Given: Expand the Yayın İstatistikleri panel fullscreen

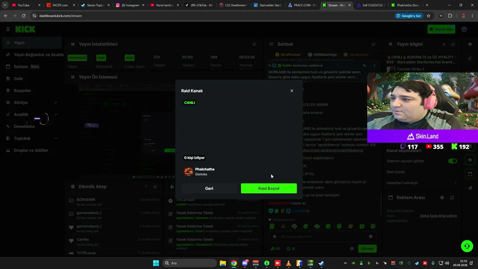Looking at the screenshot, I should tap(254, 44).
